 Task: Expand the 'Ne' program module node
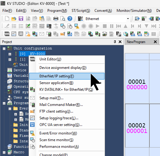click(15, 114)
